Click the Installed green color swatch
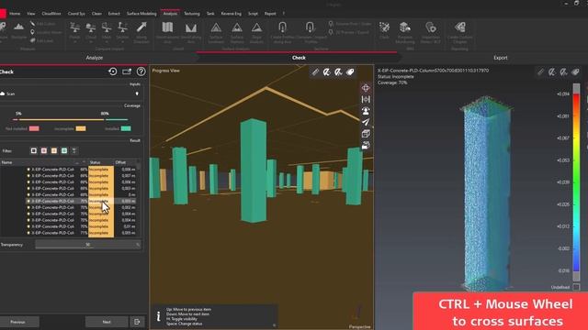 (126, 128)
